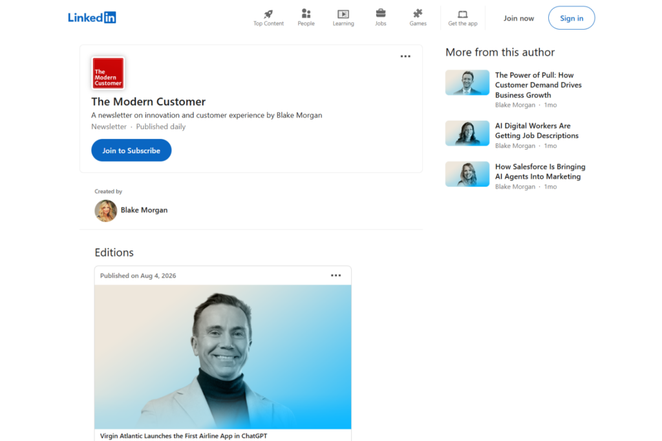Click Join now link
The width and height of the screenshot is (662, 441).
pos(518,18)
